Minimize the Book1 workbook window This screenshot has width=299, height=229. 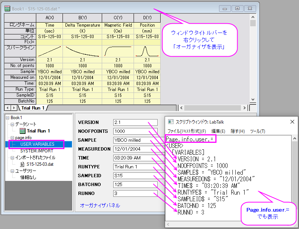pyautogui.click(x=225, y=9)
